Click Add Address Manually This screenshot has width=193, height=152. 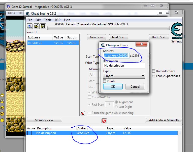164,120
